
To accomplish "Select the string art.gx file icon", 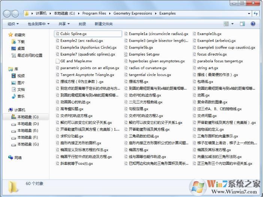I will pos(194,68).
